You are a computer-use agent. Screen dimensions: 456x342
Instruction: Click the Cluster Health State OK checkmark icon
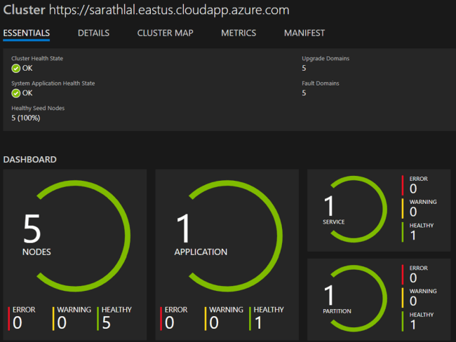16,69
